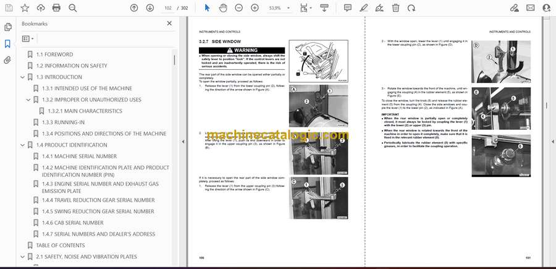
Task: Open the attachments paperclip panel
Action: click(x=7, y=60)
